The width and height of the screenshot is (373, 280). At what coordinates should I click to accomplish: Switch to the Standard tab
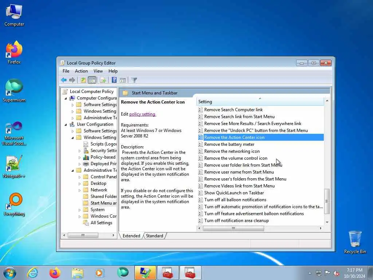click(154, 236)
